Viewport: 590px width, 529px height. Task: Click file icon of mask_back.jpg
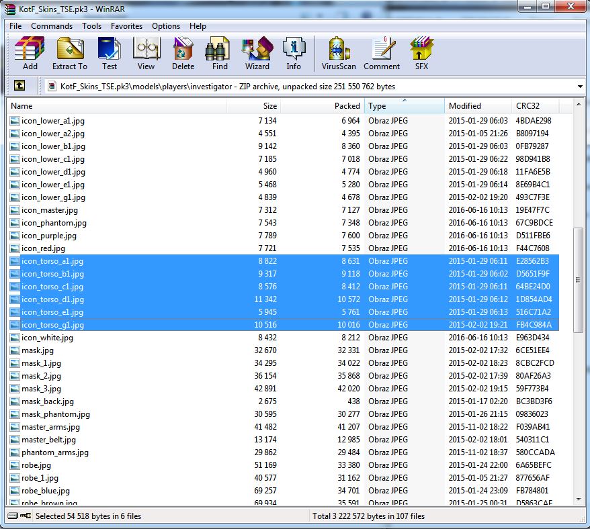pos(15,401)
